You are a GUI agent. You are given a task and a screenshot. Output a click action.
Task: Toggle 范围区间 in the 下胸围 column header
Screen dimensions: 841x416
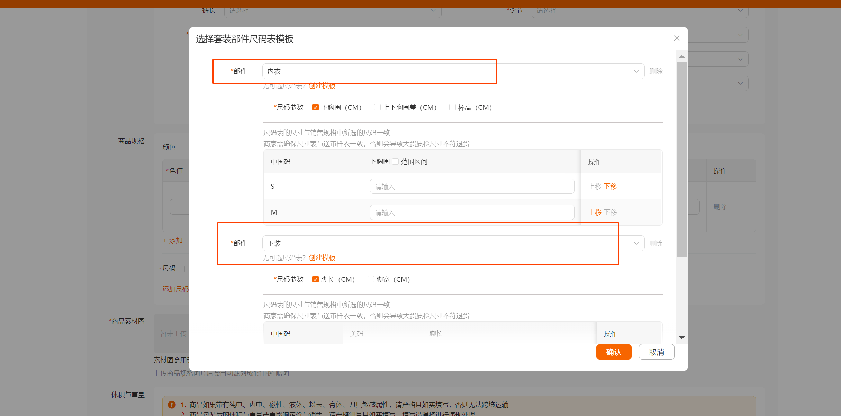click(x=395, y=161)
